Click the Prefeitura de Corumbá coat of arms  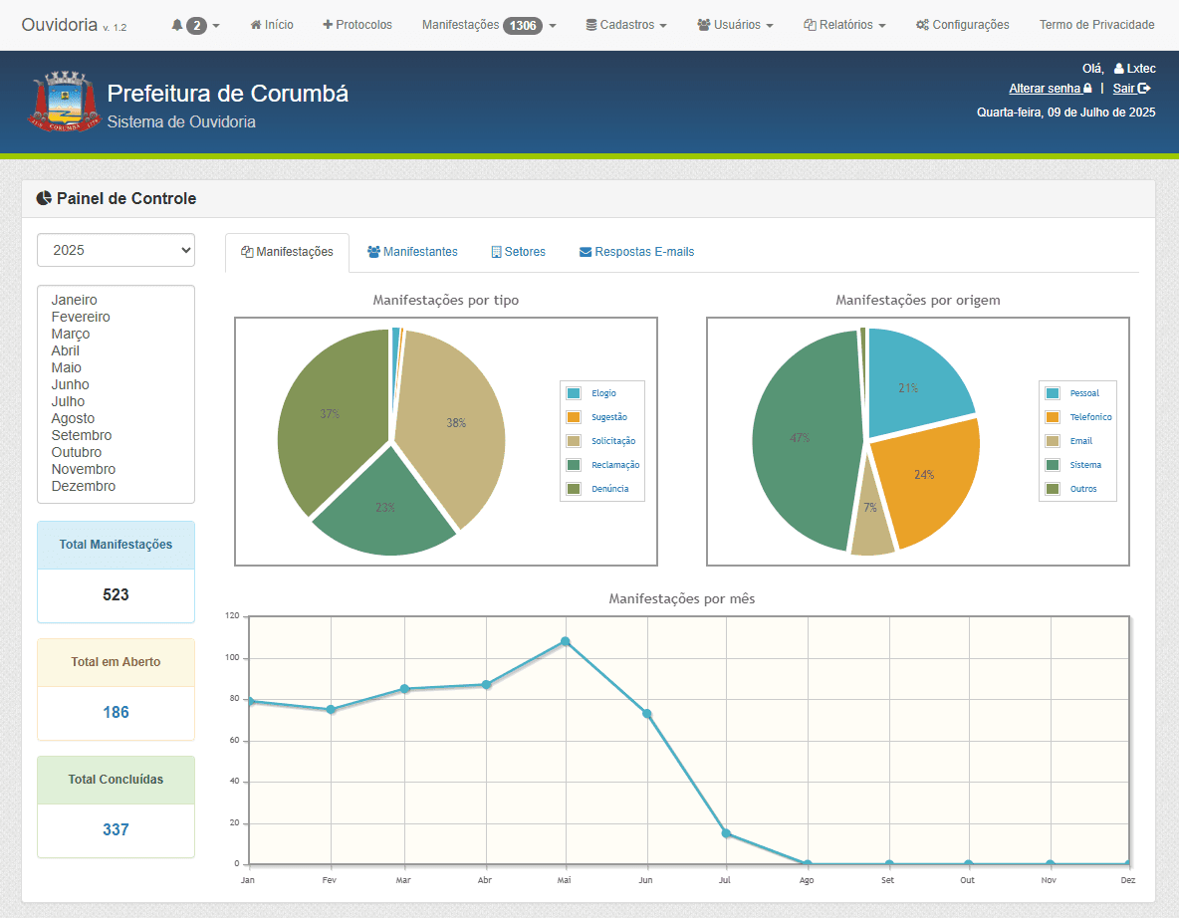[67, 103]
